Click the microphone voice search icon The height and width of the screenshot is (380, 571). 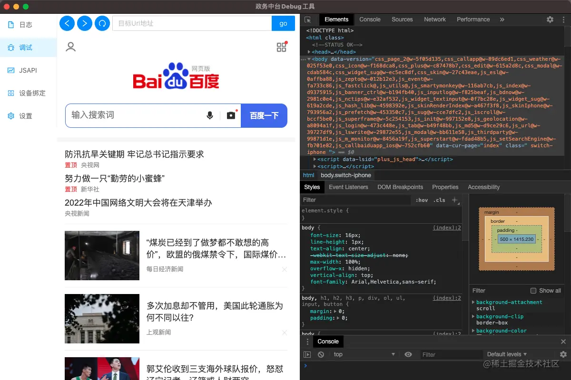point(210,115)
